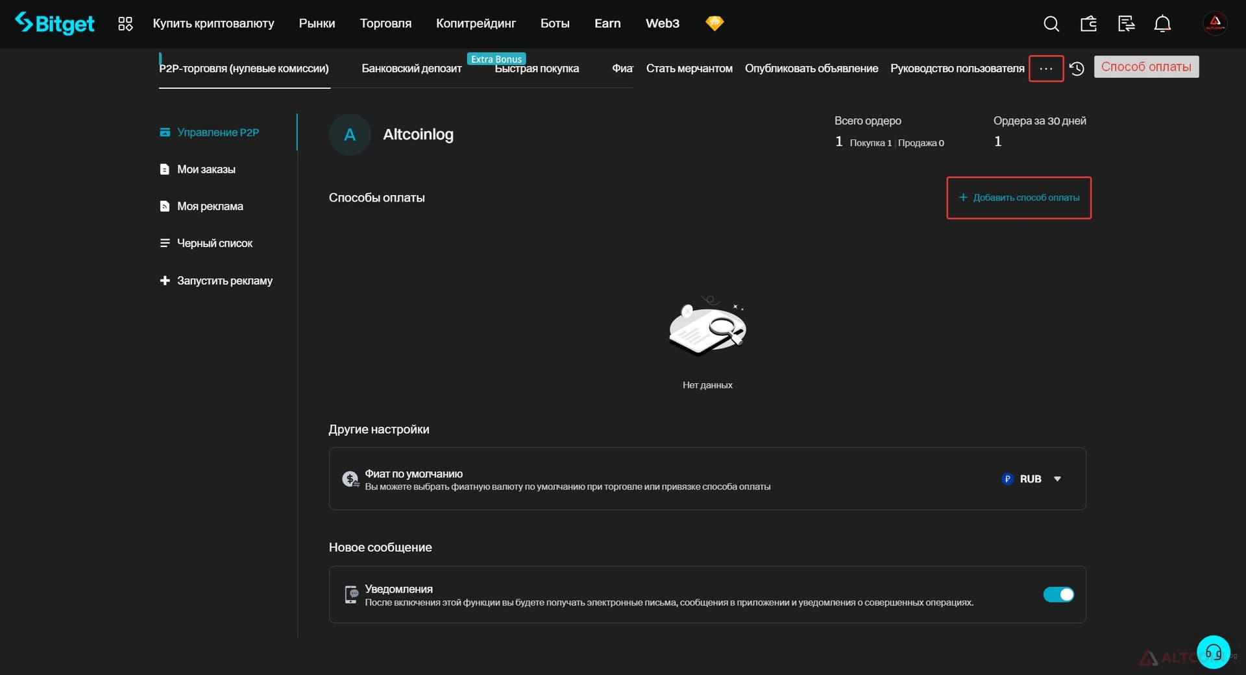The height and width of the screenshot is (675, 1246).
Task: Open the notifications bell
Action: [x=1162, y=24]
